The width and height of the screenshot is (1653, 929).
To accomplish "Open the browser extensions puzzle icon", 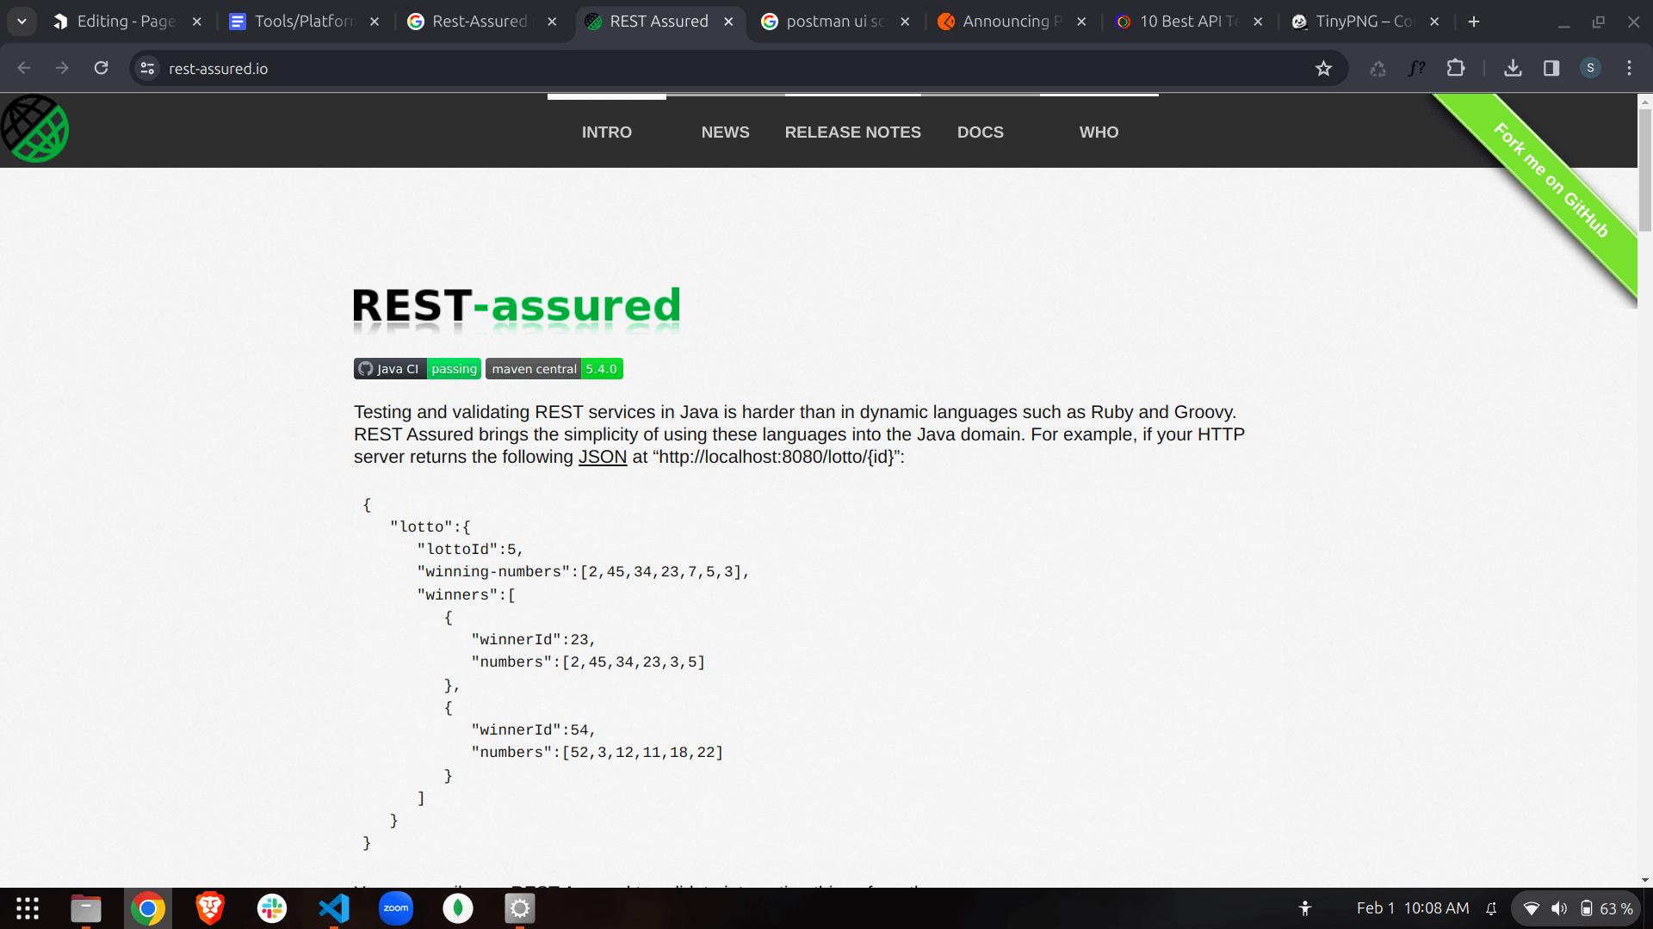I will point(1457,68).
